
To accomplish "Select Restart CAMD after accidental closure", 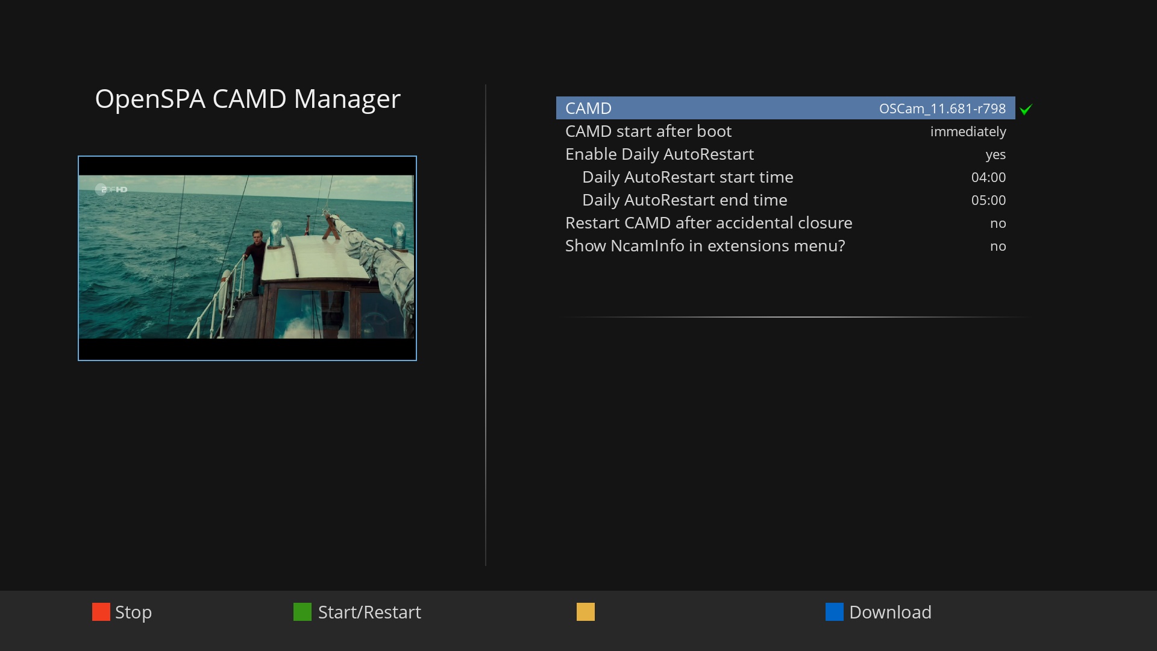I will pos(786,222).
